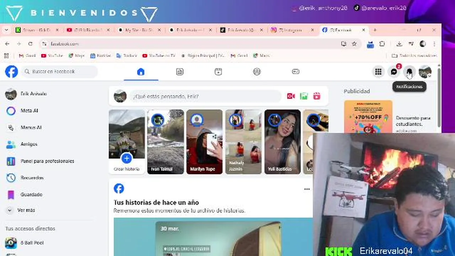Open Ivan Taimal's story
The image size is (455, 256).
click(x=166, y=142)
